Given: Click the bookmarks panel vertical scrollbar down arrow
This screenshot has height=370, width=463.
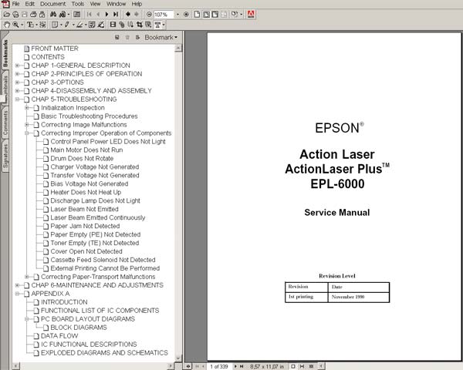Looking at the screenshot, I should click(178, 358).
